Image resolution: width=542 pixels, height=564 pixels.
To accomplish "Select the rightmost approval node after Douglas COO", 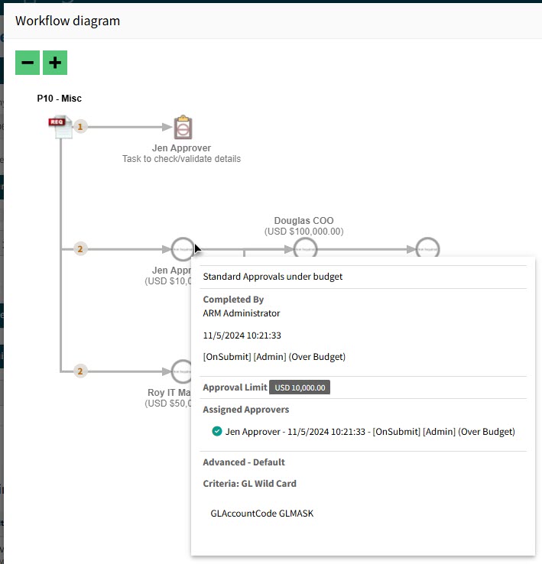I will 427,248.
